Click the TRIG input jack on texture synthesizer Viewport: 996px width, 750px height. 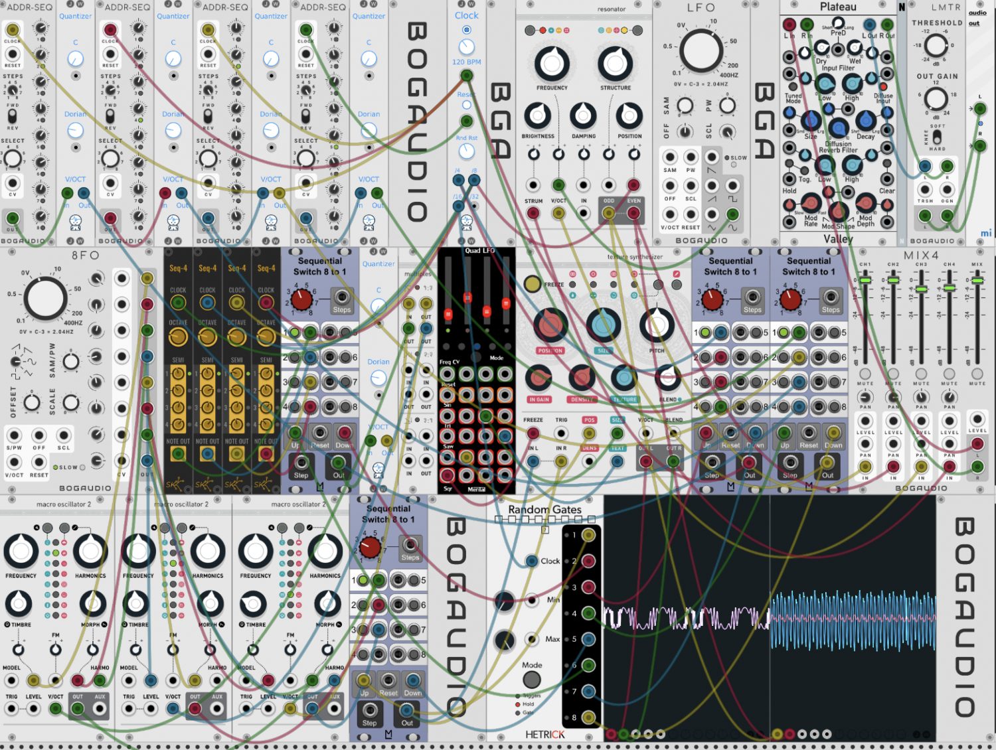(x=561, y=434)
